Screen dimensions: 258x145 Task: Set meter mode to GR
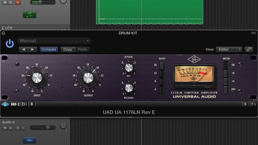point(225,65)
